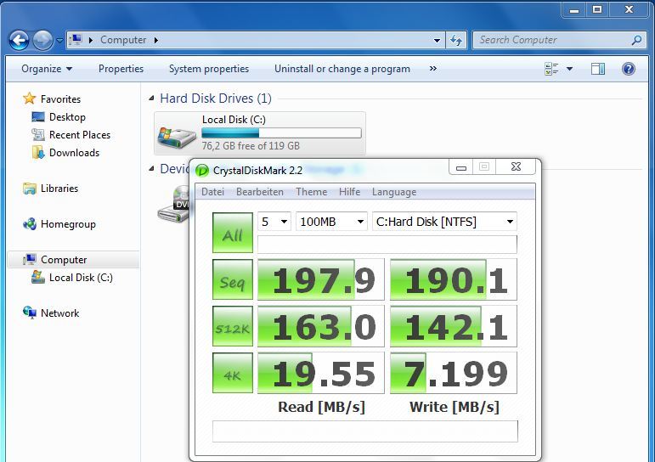Click the Computer icon in the sidebar
This screenshot has height=462, width=655.
(30, 259)
